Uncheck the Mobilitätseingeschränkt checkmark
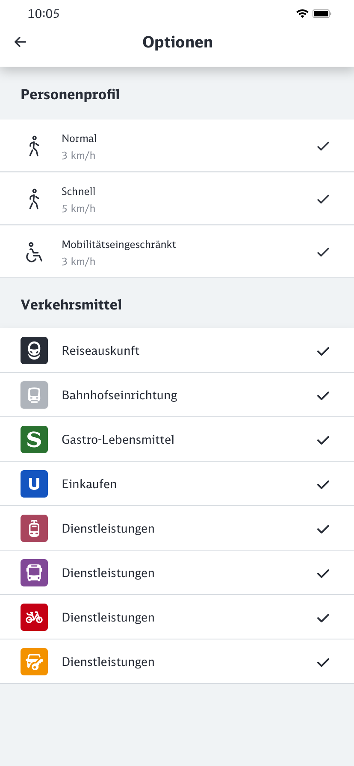354x766 pixels. pyautogui.click(x=323, y=252)
